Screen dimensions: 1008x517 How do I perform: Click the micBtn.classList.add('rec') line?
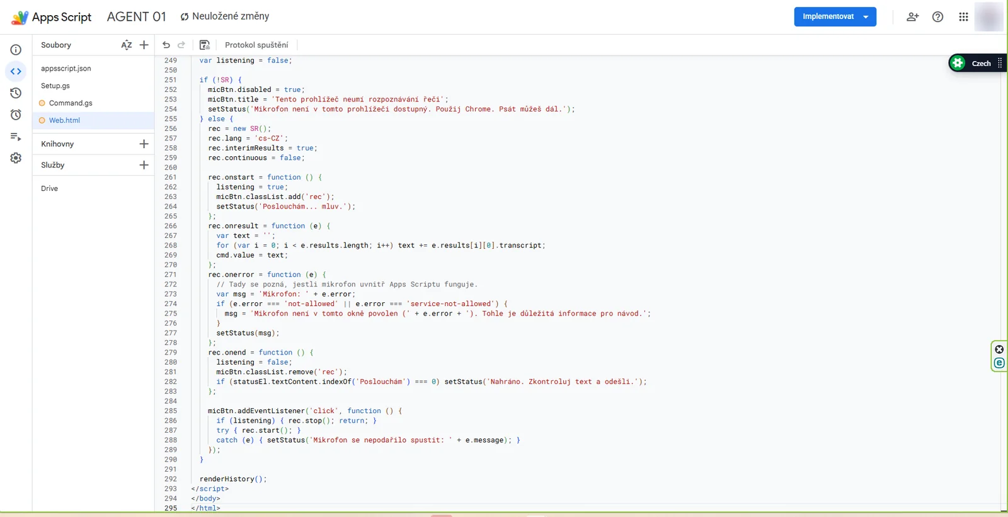point(275,197)
